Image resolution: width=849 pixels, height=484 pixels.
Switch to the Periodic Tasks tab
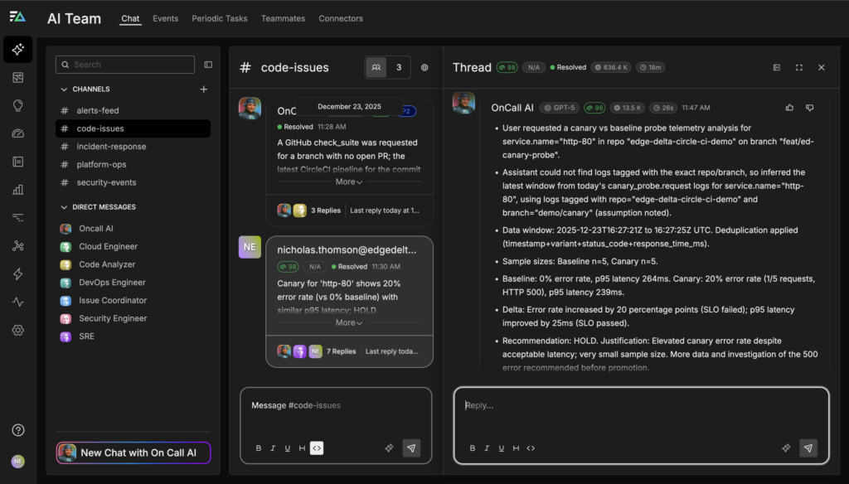[x=219, y=18]
